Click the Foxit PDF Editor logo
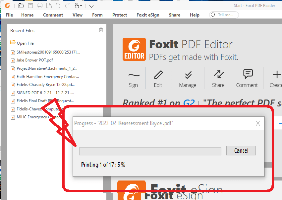The height and width of the screenshot is (200, 282). pyautogui.click(x=134, y=49)
